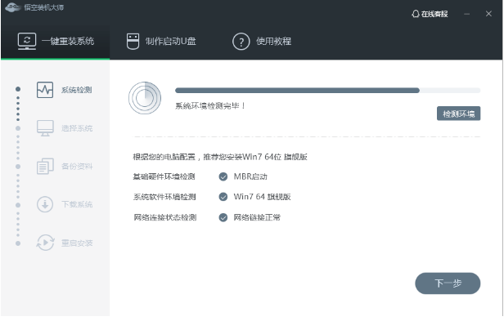Select the 备份资料 documents icon

[x=45, y=167]
